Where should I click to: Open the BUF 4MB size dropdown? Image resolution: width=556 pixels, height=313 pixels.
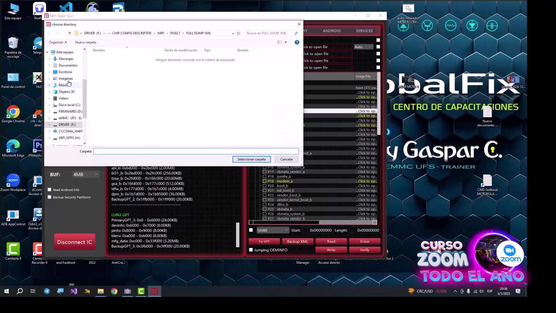[x=85, y=174]
